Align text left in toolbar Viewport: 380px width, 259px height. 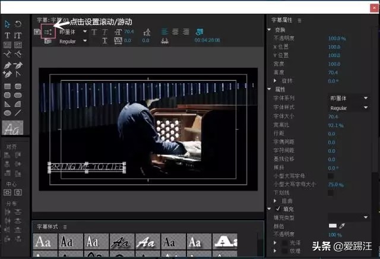click(164, 31)
